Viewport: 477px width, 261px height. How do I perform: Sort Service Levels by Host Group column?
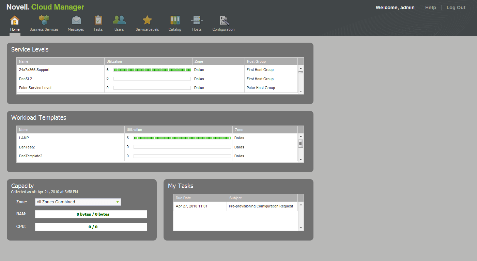click(271, 61)
